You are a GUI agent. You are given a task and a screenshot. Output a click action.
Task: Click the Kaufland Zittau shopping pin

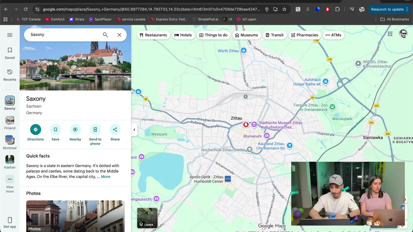(290, 146)
